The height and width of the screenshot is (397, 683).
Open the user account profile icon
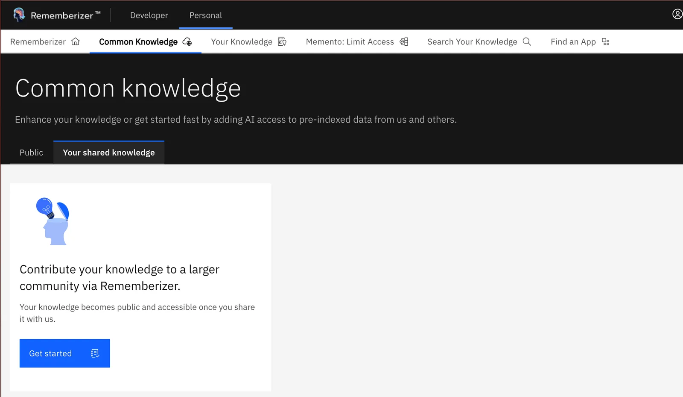677,14
